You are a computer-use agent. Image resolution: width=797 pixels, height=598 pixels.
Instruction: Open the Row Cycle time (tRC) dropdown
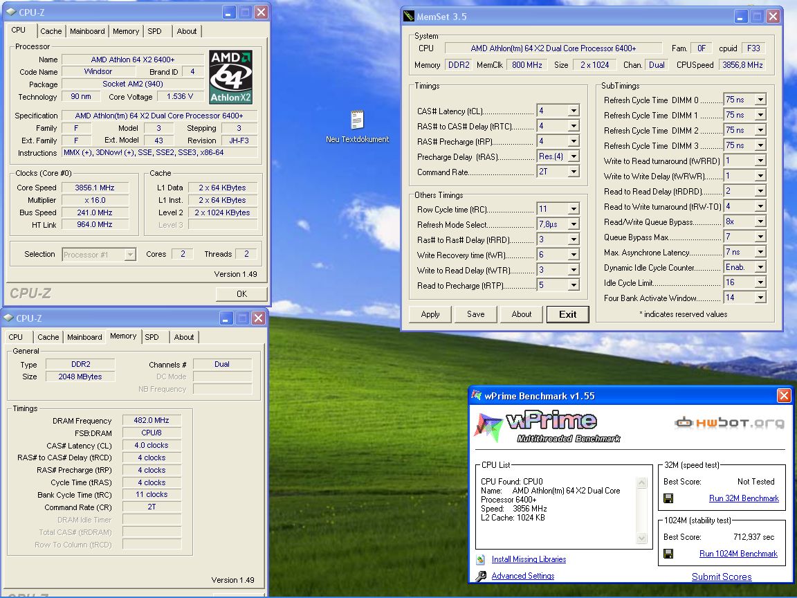(574, 209)
